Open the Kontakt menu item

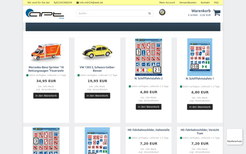point(205,2)
